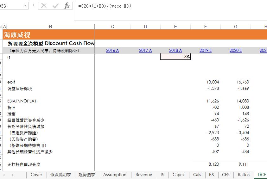Switch to the BS sheet tab
Viewport: 267px width, 179px height.
(x=211, y=175)
